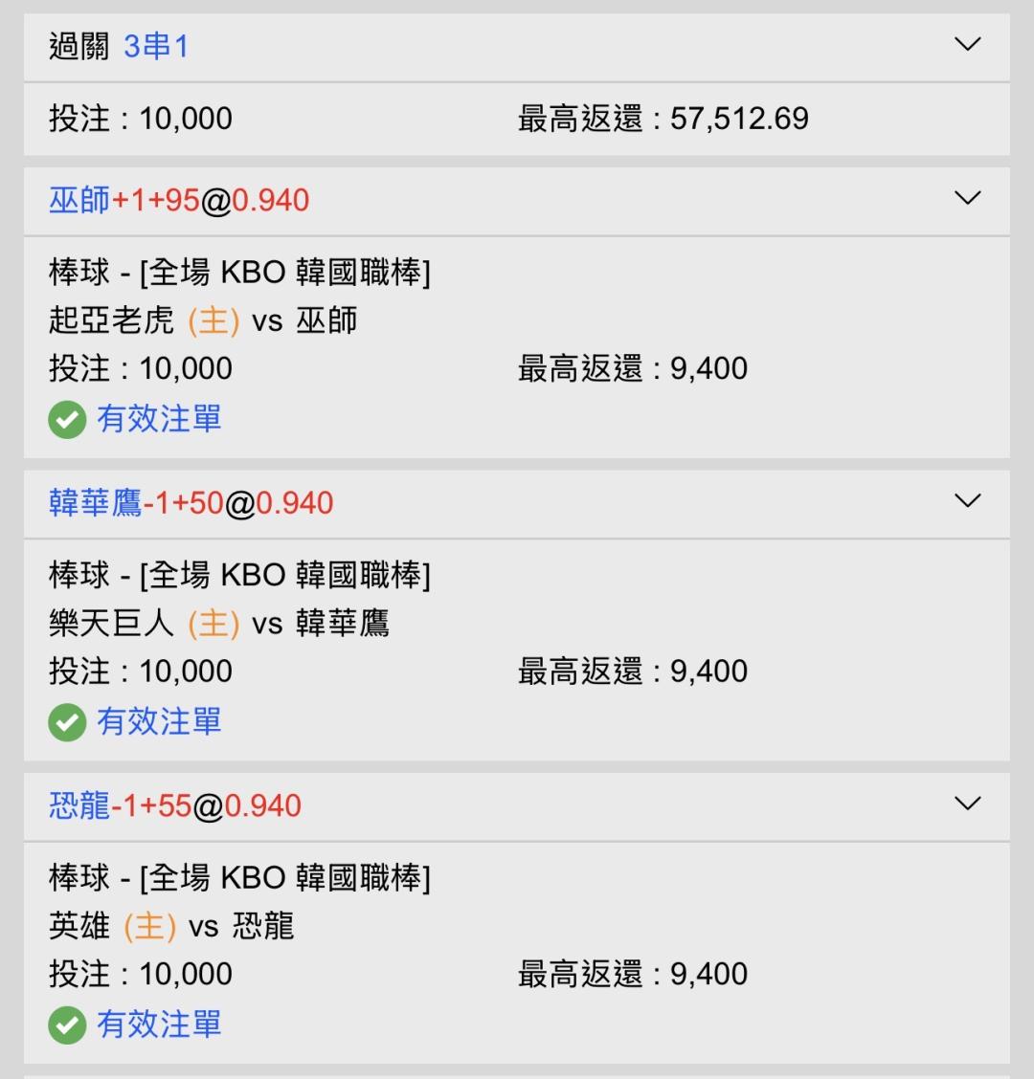Click green checkmark in 巫師 bet card
The width and height of the screenshot is (1034, 1079).
67,420
